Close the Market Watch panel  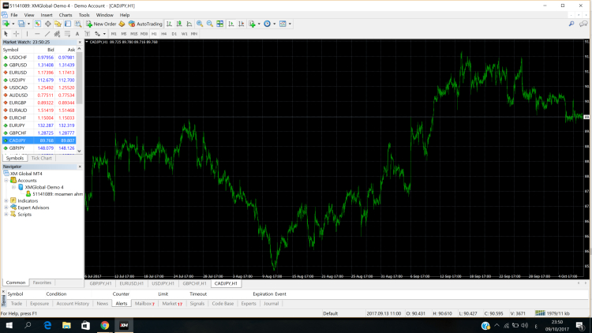coord(80,43)
